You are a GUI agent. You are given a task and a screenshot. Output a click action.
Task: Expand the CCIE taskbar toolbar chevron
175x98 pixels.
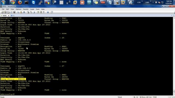click(142, 1)
